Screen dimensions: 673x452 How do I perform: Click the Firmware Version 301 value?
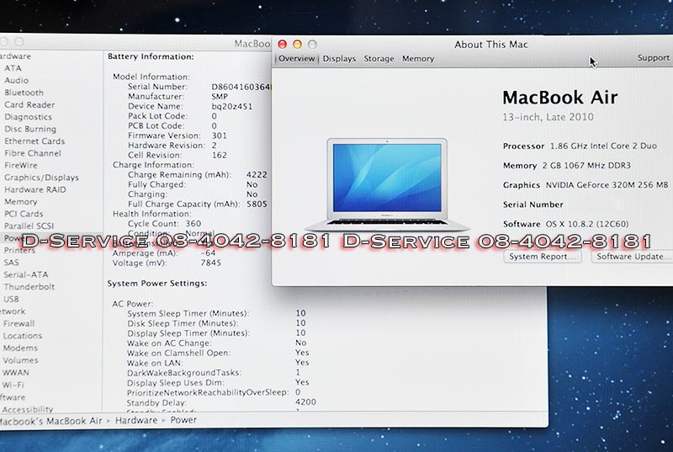pos(219,136)
